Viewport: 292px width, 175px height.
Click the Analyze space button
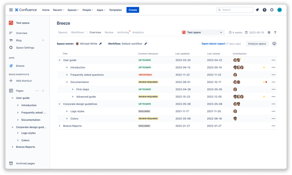click(257, 44)
